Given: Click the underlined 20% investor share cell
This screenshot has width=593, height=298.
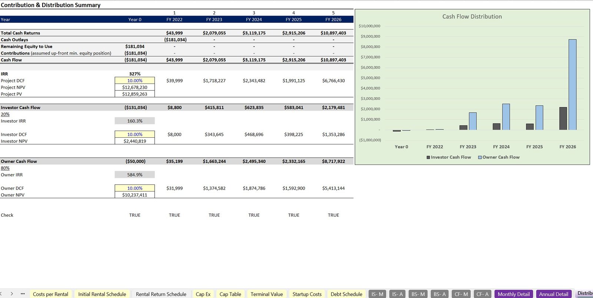Looking at the screenshot, I should click(x=5, y=114).
